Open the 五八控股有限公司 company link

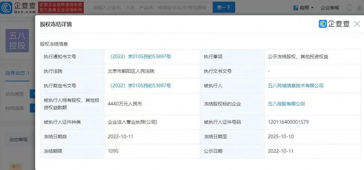(x=286, y=104)
